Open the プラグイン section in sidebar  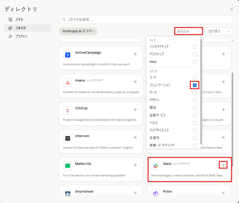21,37
